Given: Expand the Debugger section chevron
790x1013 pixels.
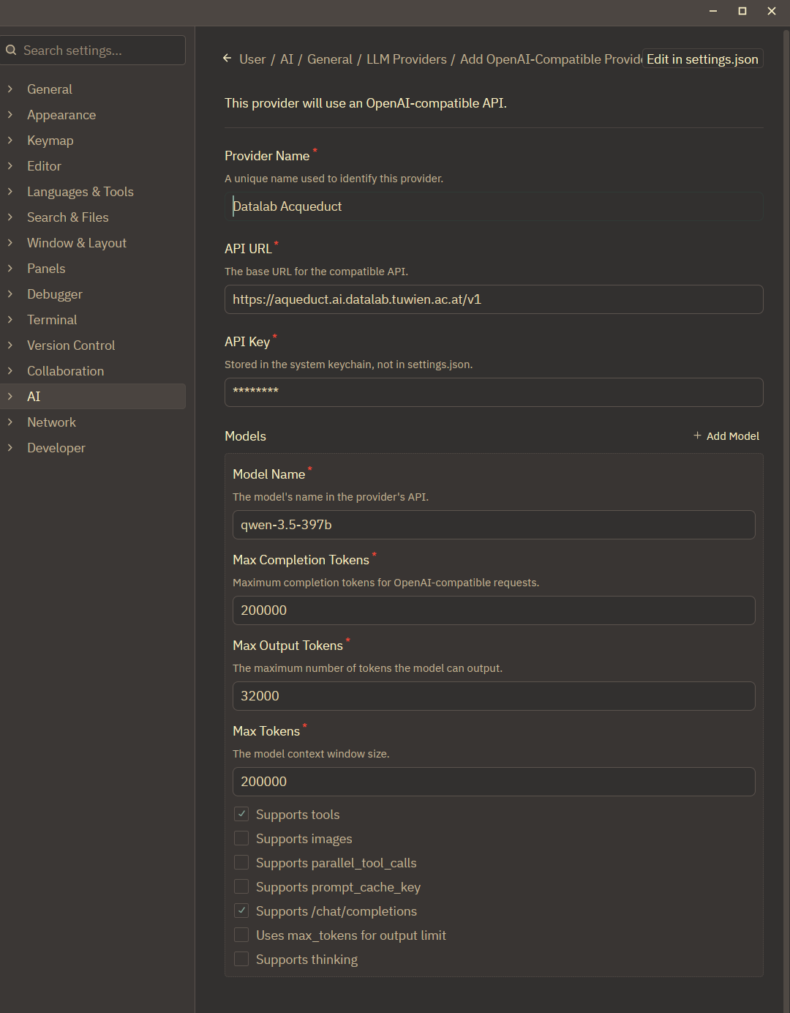Looking at the screenshot, I should [10, 294].
